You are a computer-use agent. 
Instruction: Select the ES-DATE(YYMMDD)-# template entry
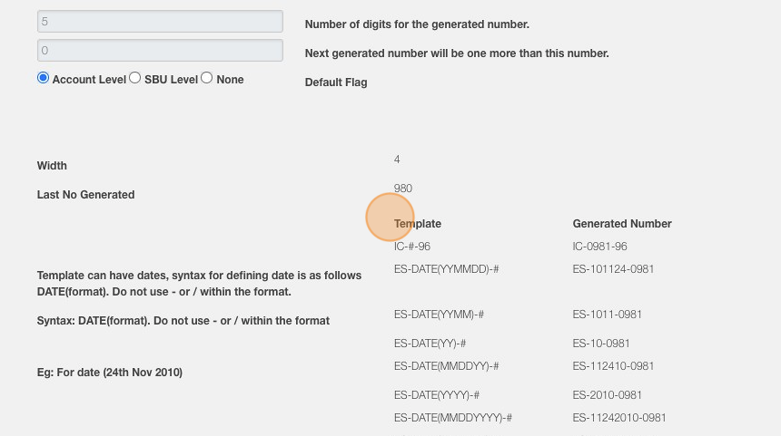pyautogui.click(x=447, y=269)
